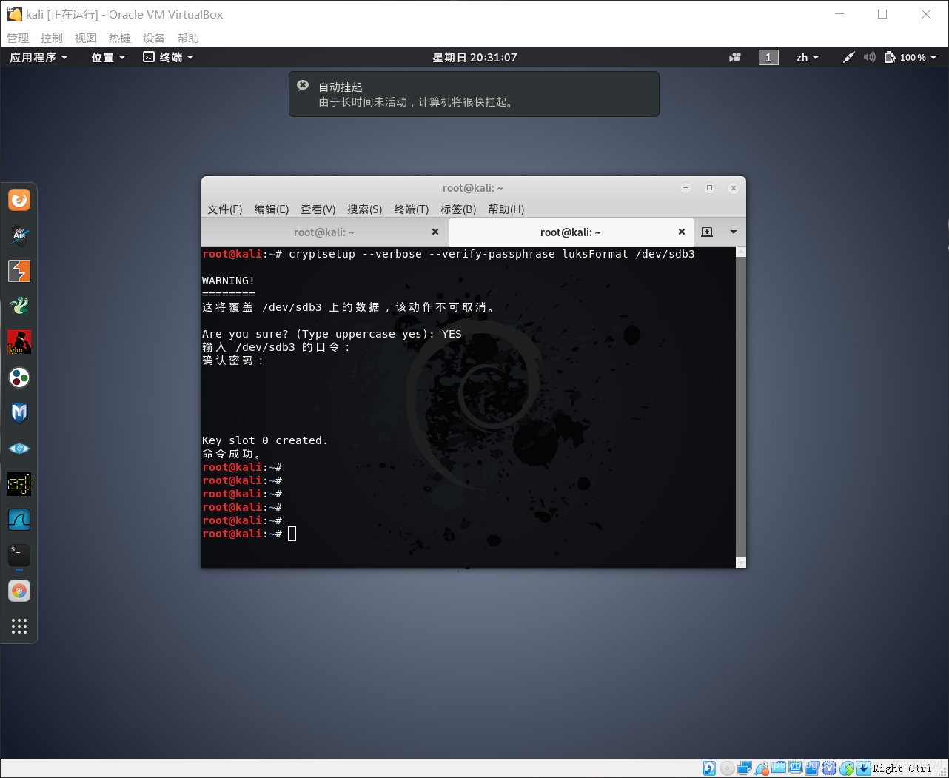Open the 终端 app menu in top bar
This screenshot has height=778, width=949.
(x=168, y=57)
